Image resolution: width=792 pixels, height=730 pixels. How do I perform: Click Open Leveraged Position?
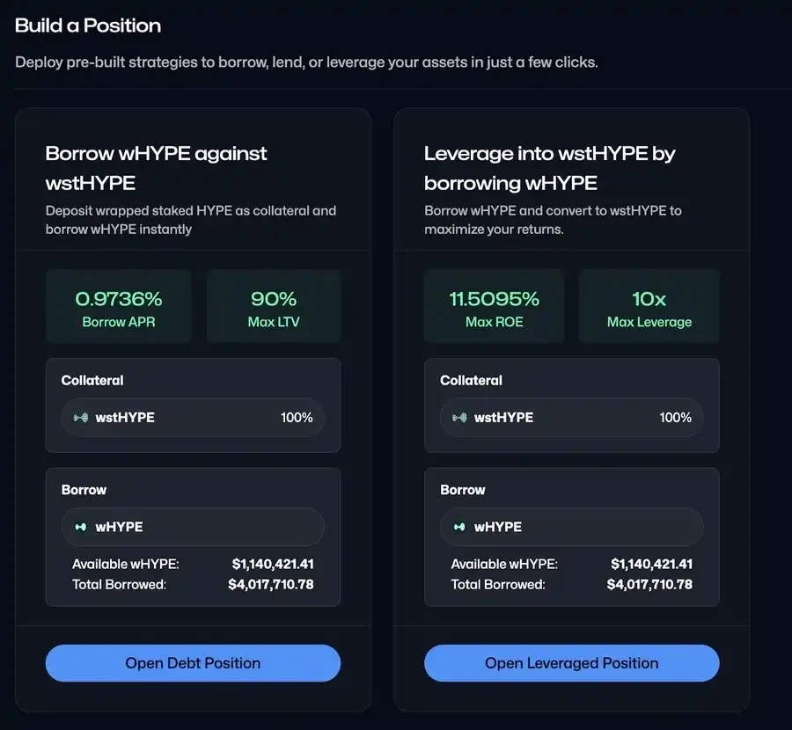pos(571,663)
